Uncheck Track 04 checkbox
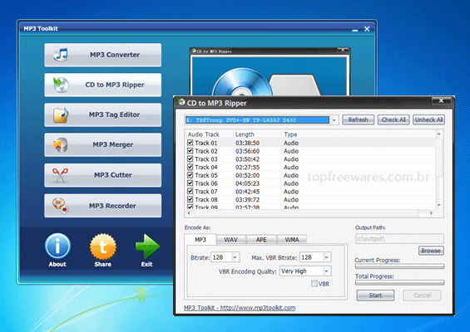Viewport: 470px width, 332px height. tap(190, 167)
